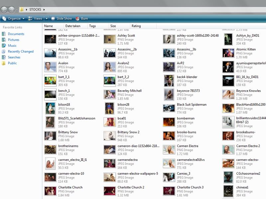
Task: Open the recent pages dropdown arrow
Action: click(x=17, y=10)
